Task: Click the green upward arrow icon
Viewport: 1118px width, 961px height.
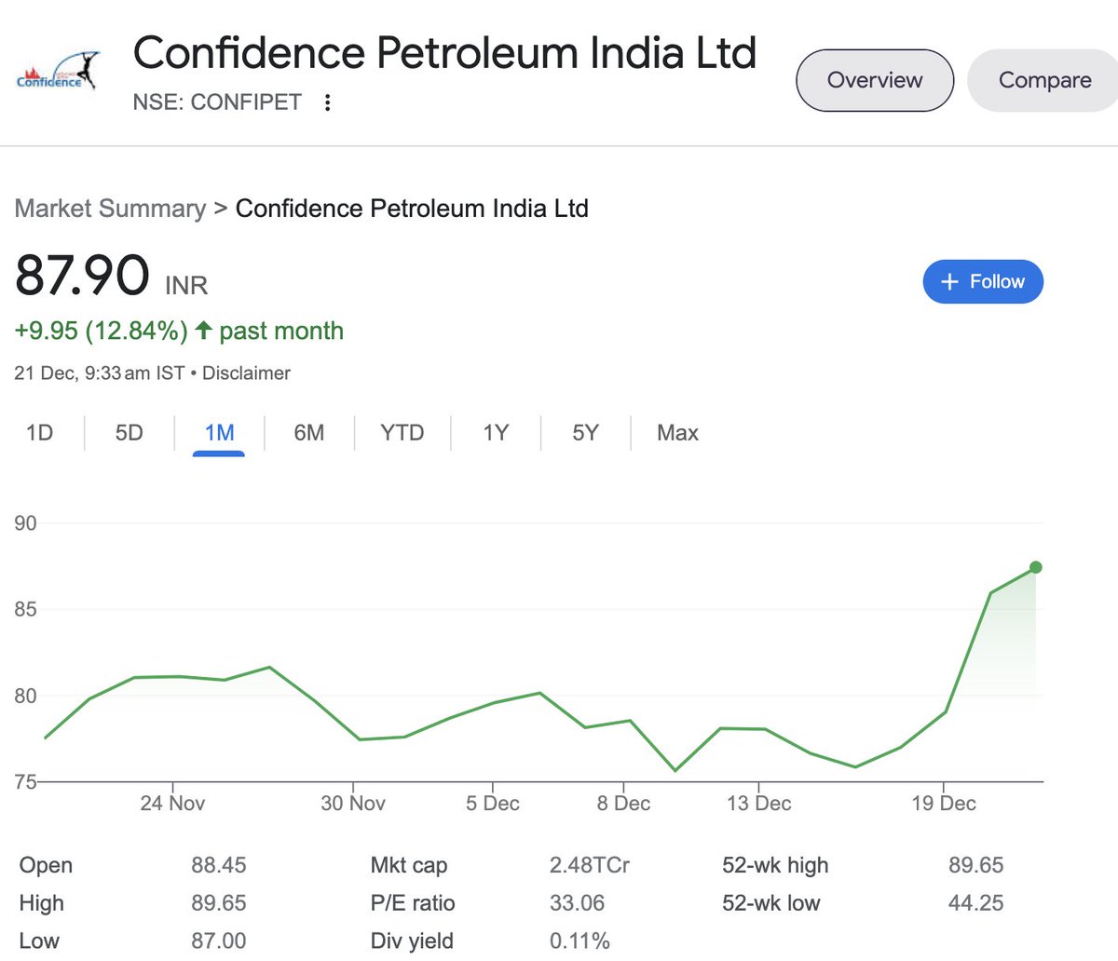Action: (x=203, y=331)
